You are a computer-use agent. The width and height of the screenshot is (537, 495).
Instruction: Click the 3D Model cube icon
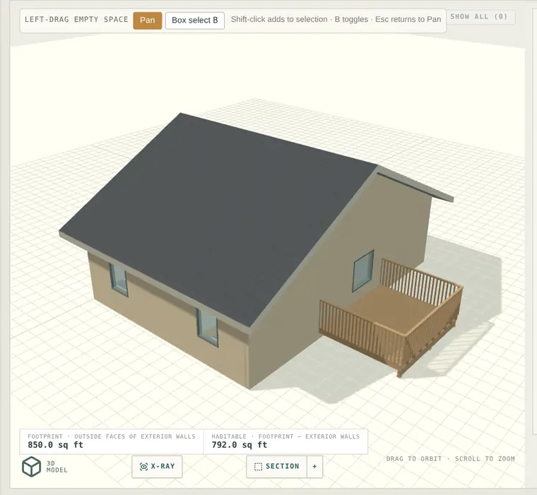tap(32, 467)
